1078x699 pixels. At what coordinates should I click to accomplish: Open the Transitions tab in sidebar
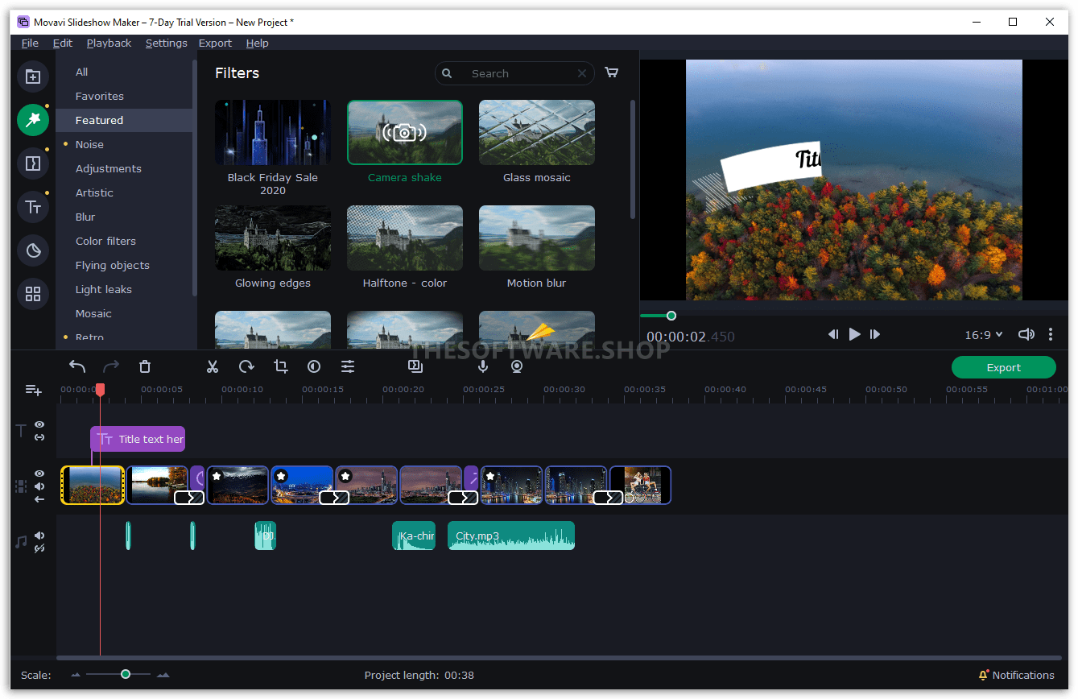point(33,163)
